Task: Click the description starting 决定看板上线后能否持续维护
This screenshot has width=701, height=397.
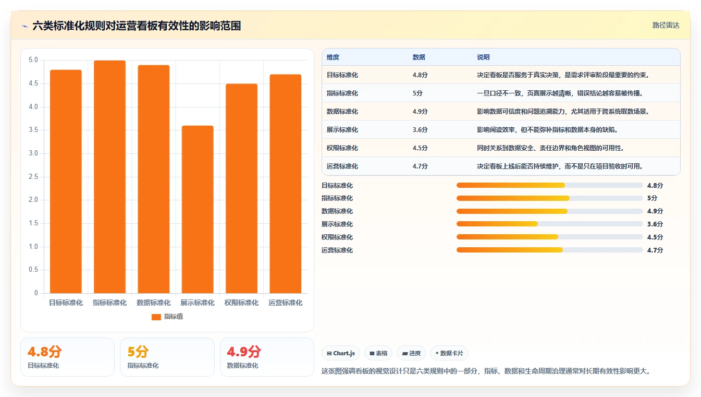Action: [x=560, y=166]
